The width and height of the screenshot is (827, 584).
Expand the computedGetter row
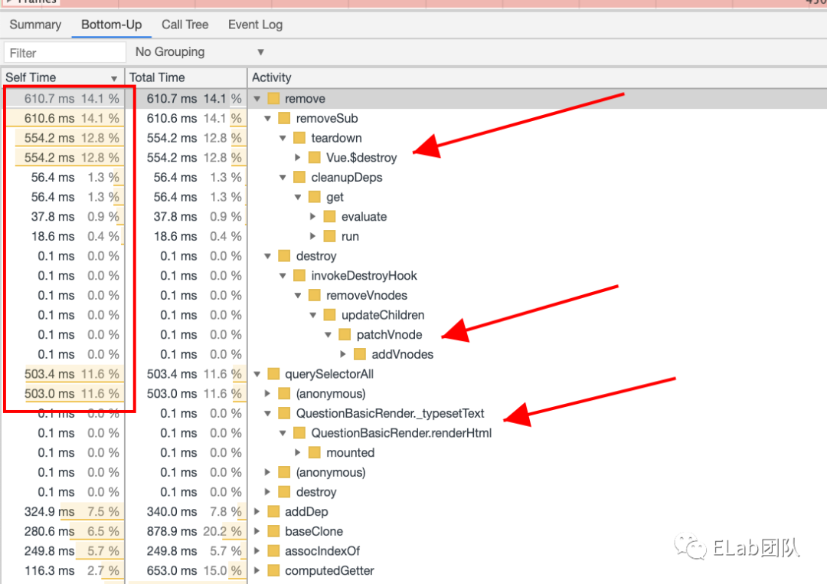(x=257, y=571)
